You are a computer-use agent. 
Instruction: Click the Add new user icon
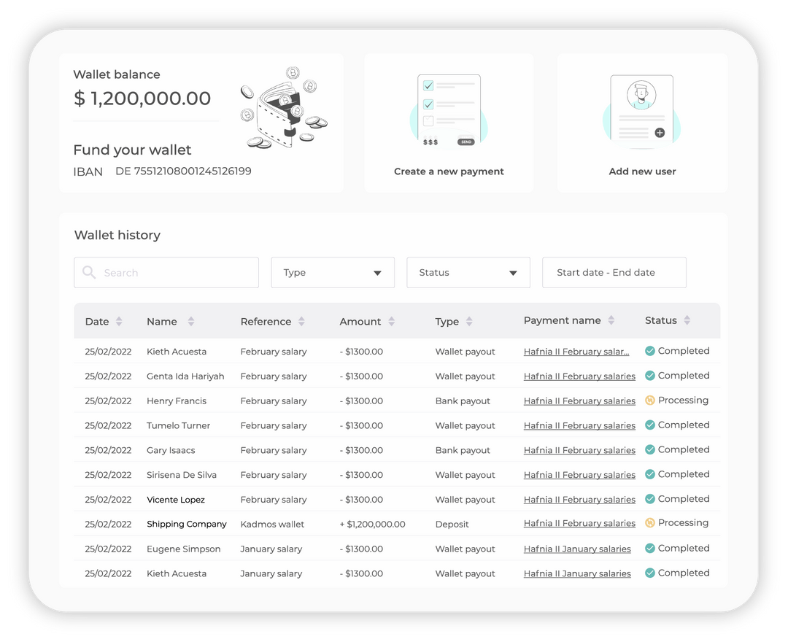[x=641, y=106]
